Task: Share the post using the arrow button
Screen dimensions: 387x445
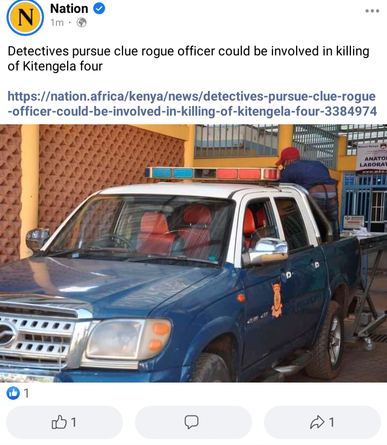Action: point(322,422)
